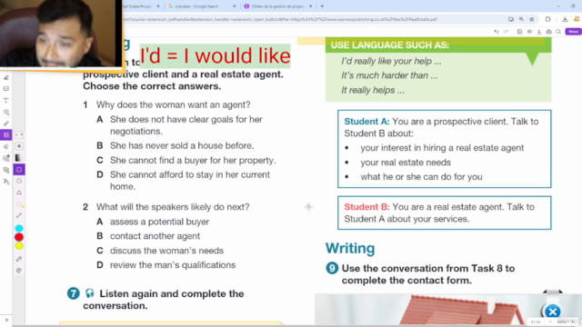Download the PDF from the editor toolbar
The height and width of the screenshot is (327, 582).
tap(539, 32)
